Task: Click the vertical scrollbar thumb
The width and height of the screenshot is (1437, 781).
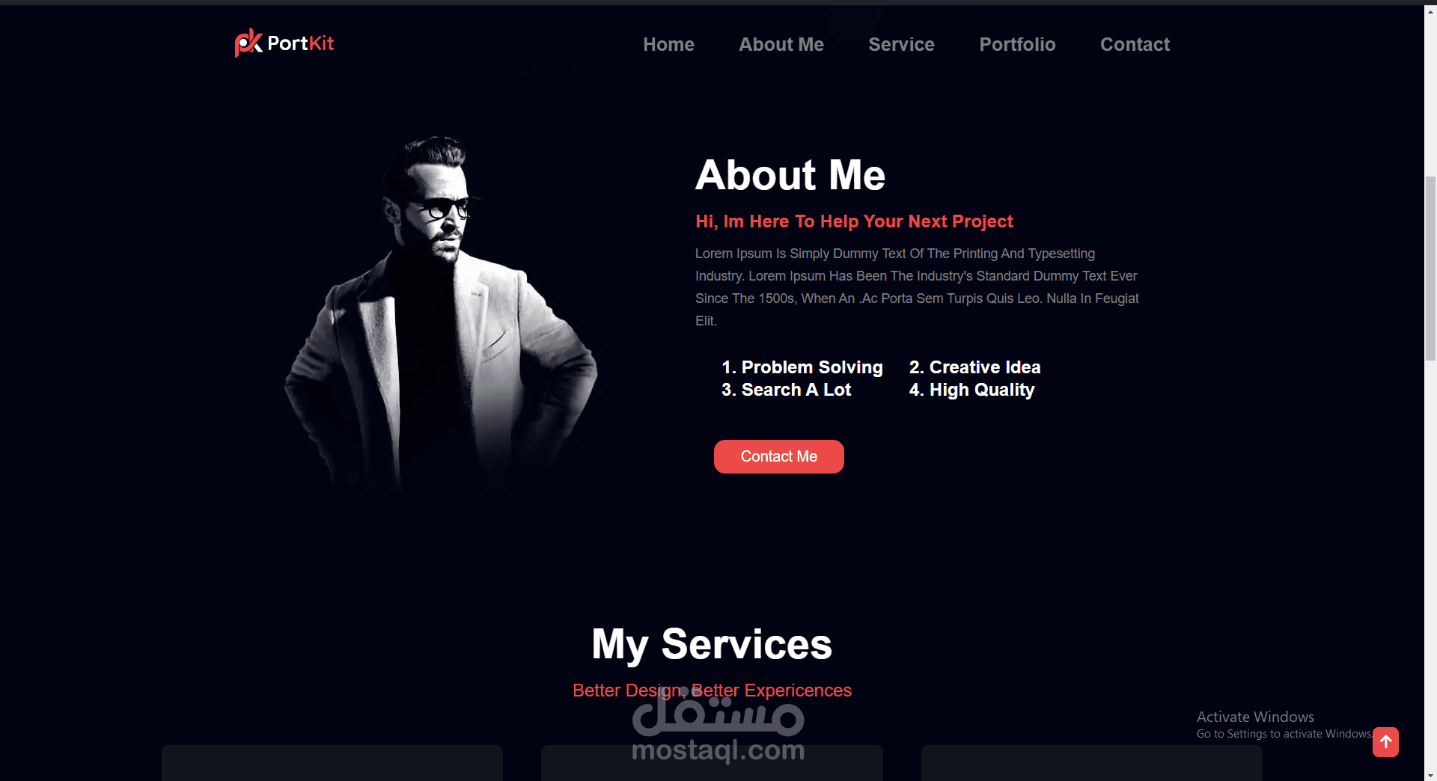Action: pos(1430,269)
